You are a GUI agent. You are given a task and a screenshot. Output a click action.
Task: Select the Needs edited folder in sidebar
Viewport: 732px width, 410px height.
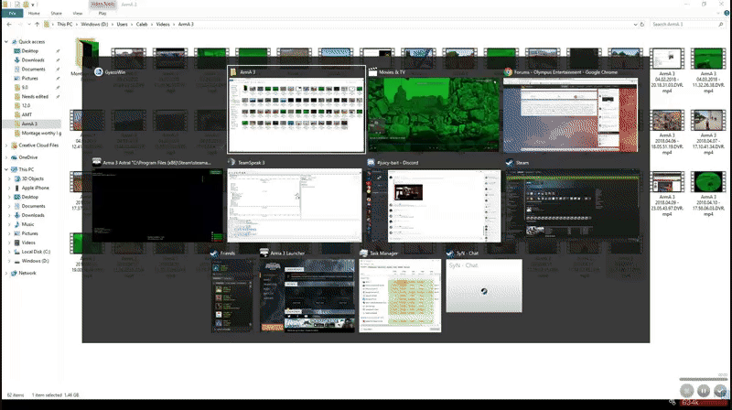point(35,97)
